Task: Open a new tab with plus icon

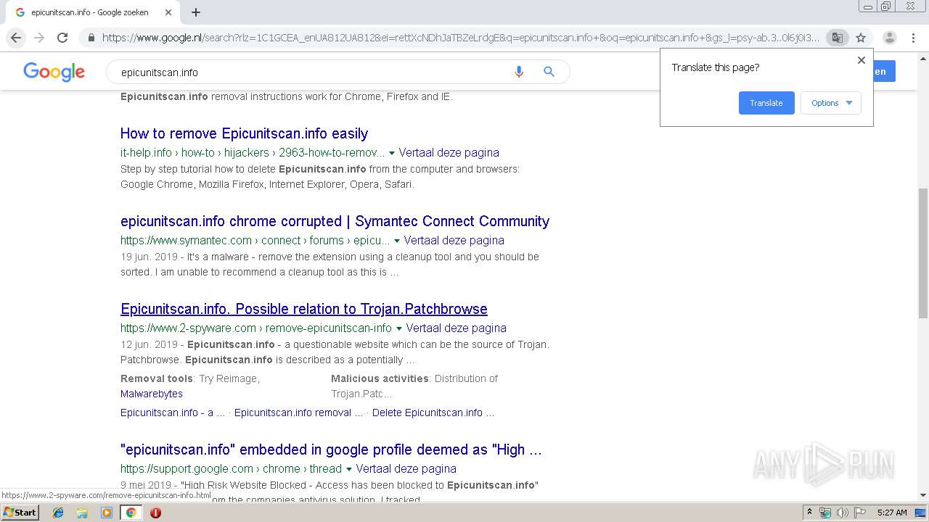Action: [196, 12]
